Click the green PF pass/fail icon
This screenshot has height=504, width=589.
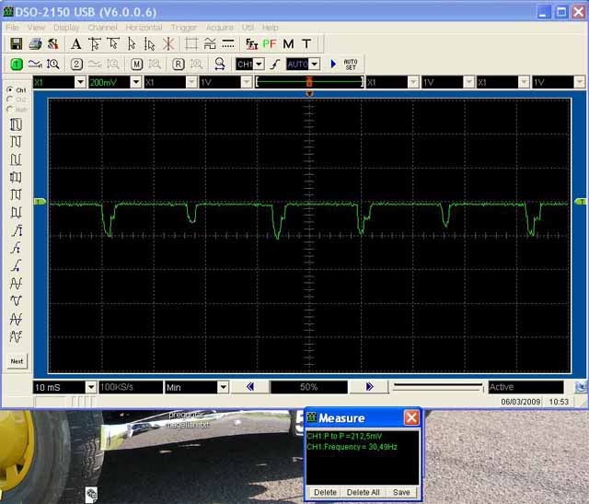269,44
